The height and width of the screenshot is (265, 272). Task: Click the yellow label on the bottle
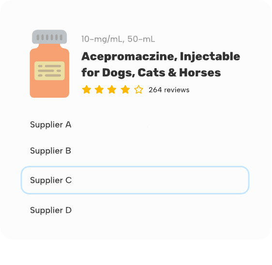[49, 71]
